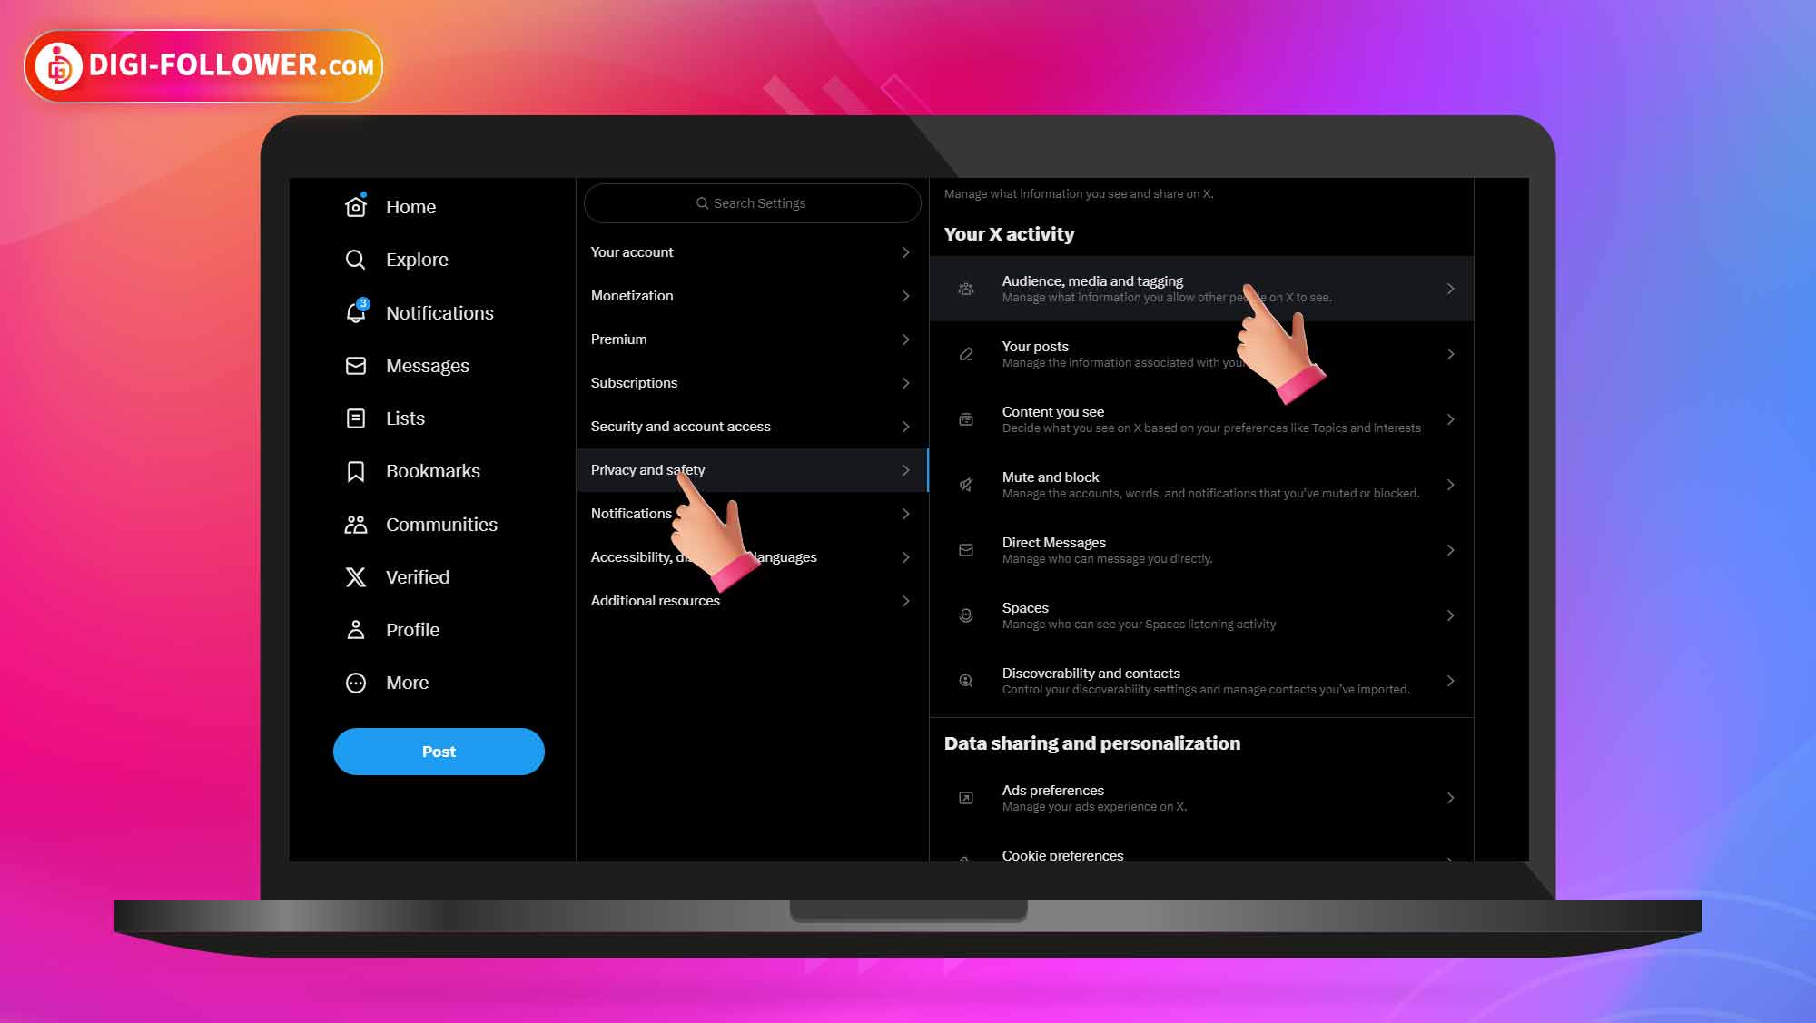Viewport: 1816px width, 1023px height.
Task: Select Notifications settings menu item
Action: [x=752, y=513]
